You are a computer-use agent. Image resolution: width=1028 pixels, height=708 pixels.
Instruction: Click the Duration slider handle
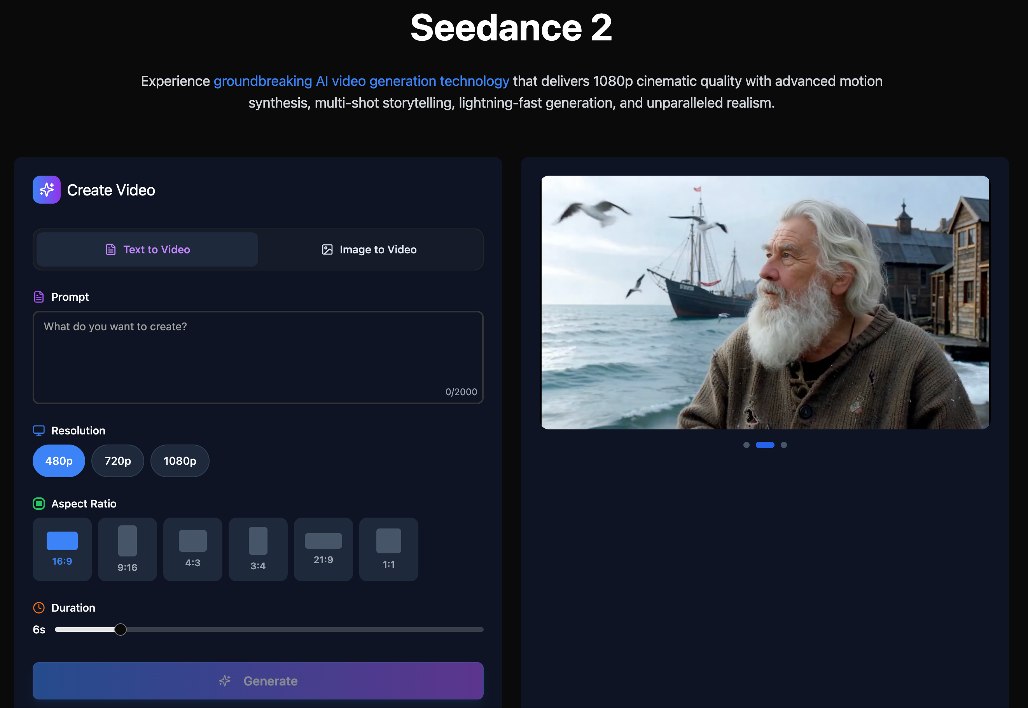click(120, 629)
